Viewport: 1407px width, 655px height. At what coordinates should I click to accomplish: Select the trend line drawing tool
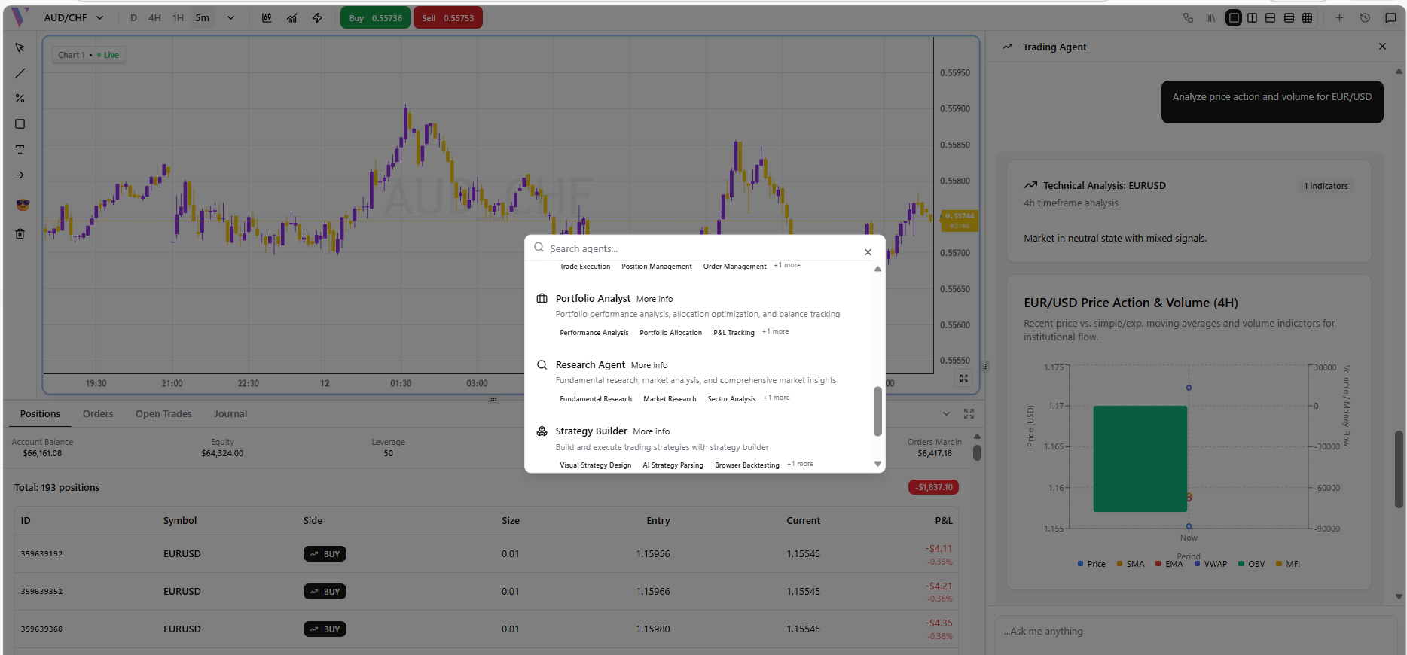(x=20, y=74)
